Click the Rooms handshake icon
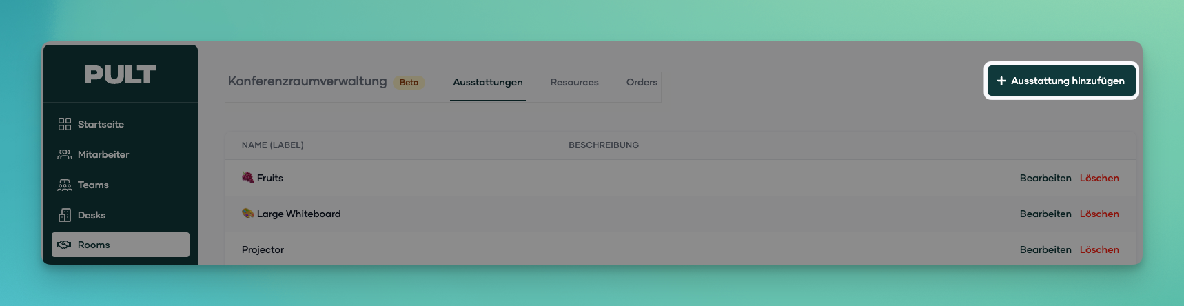The height and width of the screenshot is (306, 1184). (65, 245)
